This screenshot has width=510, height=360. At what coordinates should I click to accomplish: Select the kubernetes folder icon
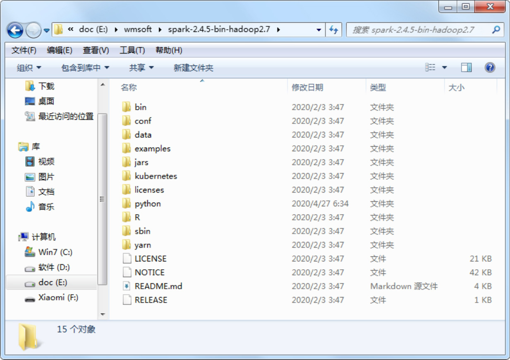point(127,176)
